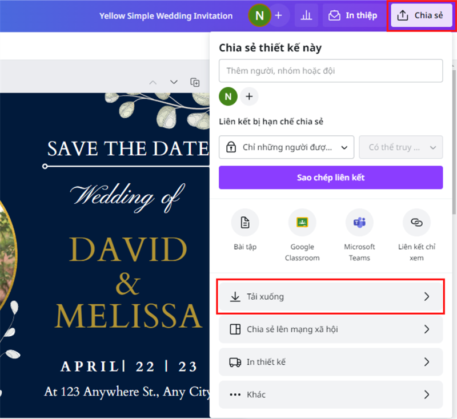This screenshot has width=457, height=419.
Task: Open the Có thể truy cập permission dropdown
Action: (400, 147)
